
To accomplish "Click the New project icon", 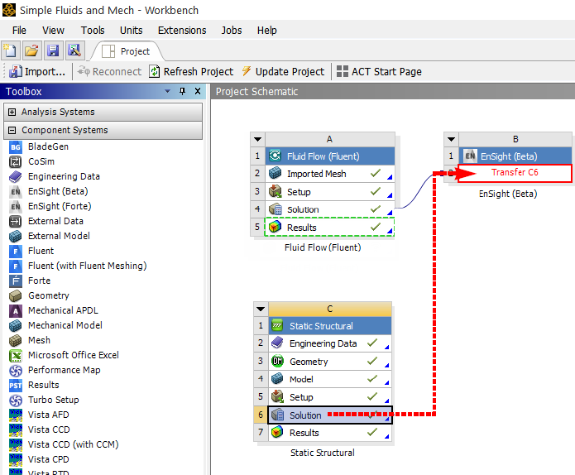I will pos(10,50).
